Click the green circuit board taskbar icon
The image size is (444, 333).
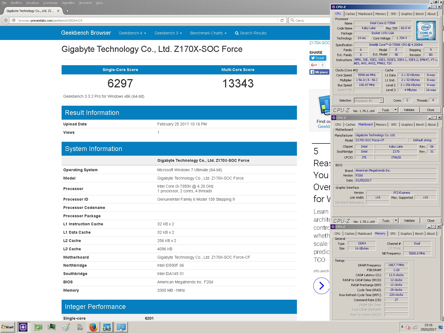coord(38,327)
